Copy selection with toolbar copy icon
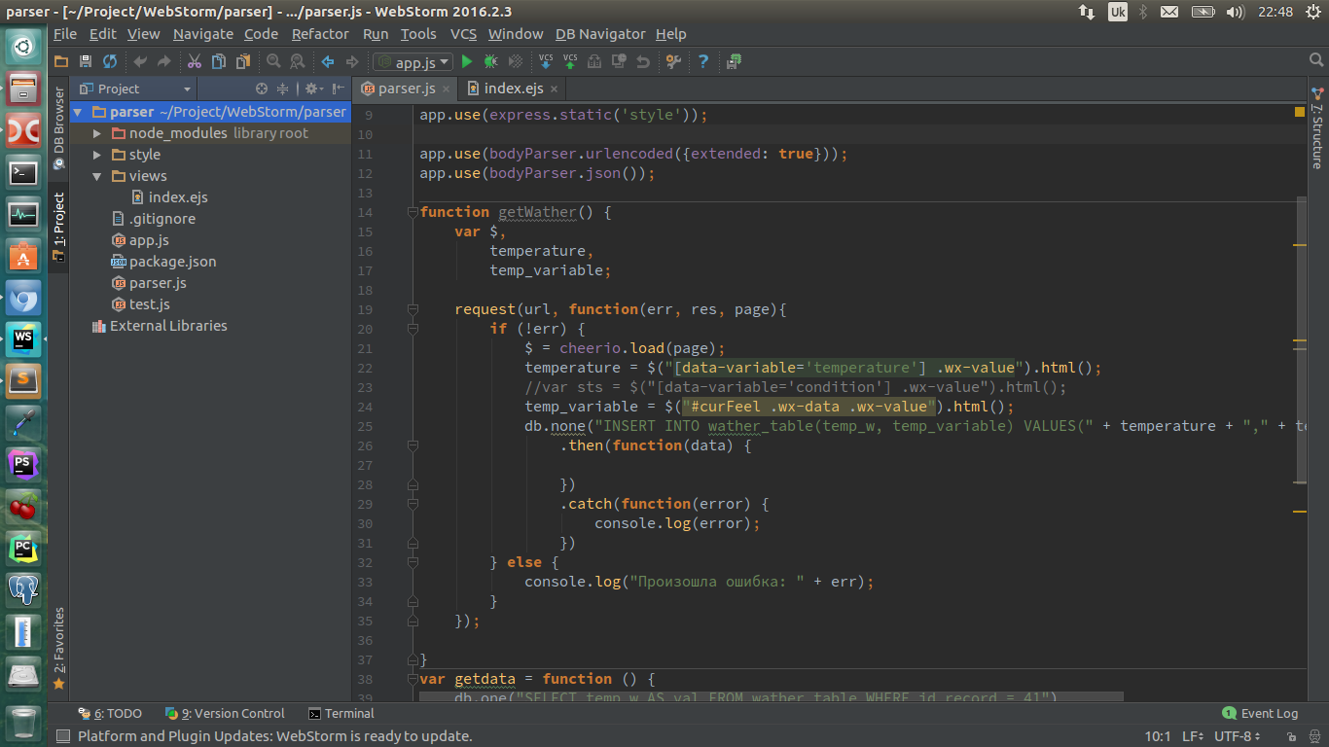The image size is (1329, 747). 218,61
